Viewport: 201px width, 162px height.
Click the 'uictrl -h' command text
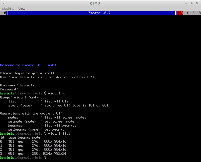tap(57, 93)
